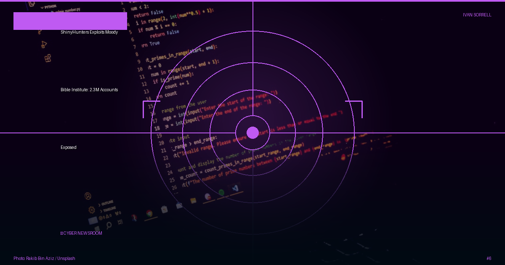Viewport: 505px width, 265px height.
Task: Click the Accounts icon in activity bar
Action: pyautogui.click(x=88, y=196)
